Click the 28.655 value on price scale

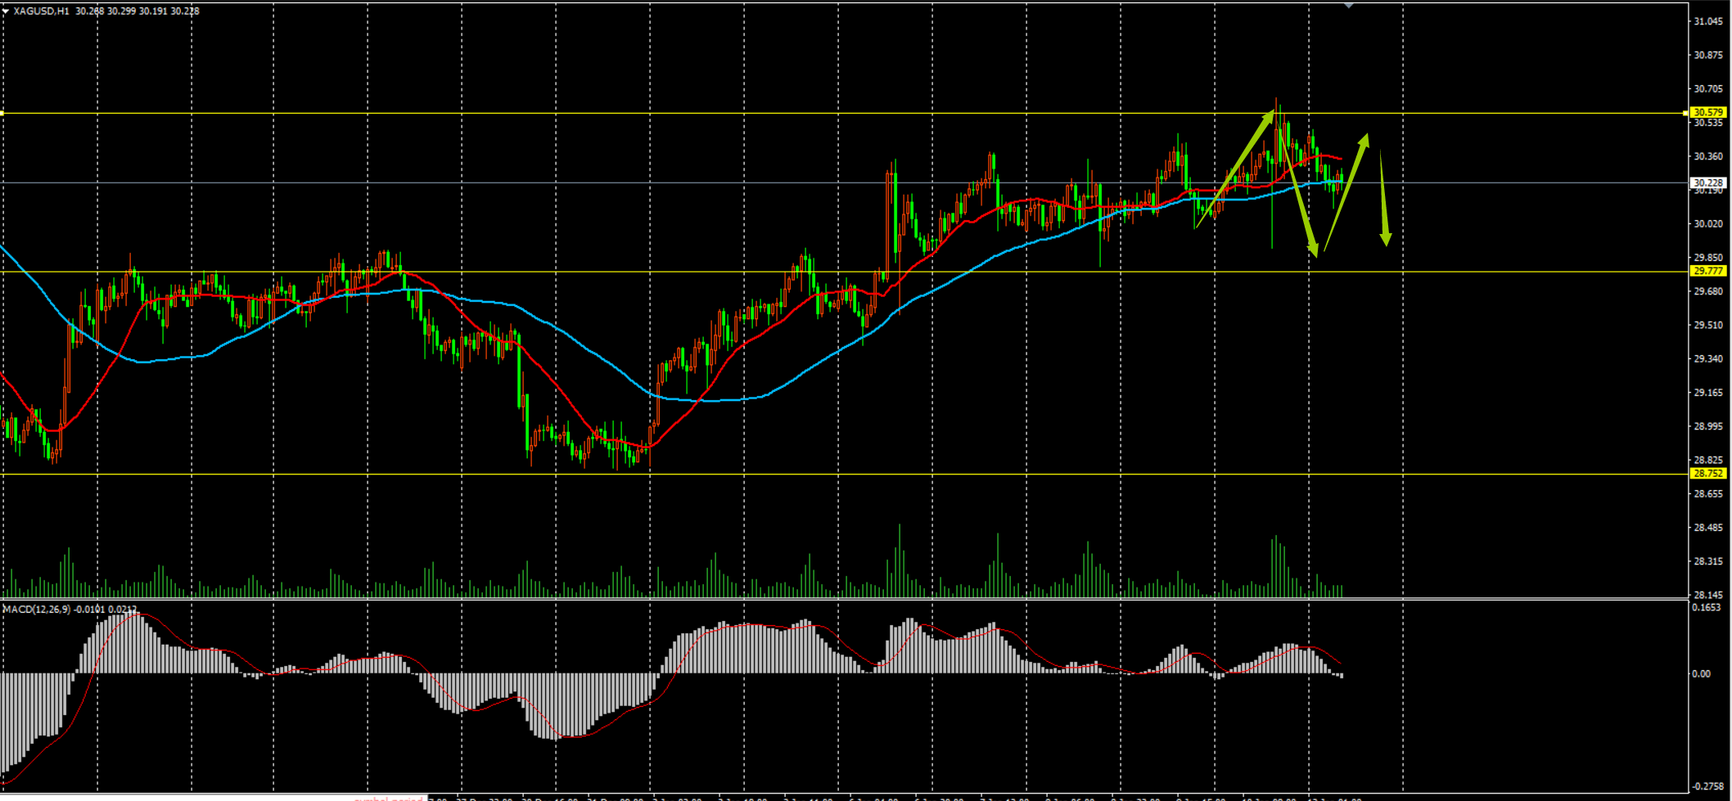1708,494
